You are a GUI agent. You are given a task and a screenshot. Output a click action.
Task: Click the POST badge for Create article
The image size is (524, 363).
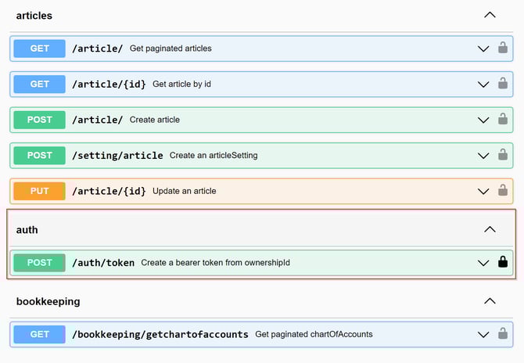[x=39, y=120]
